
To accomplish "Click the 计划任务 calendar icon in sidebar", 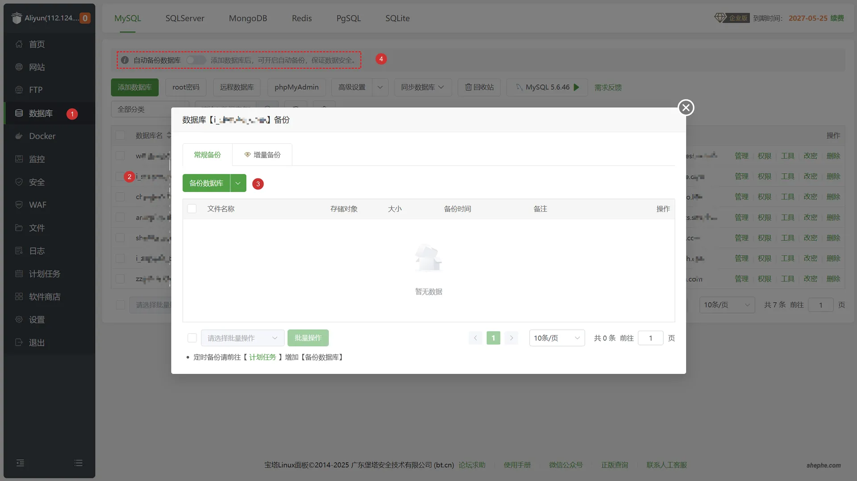I will coord(19,274).
